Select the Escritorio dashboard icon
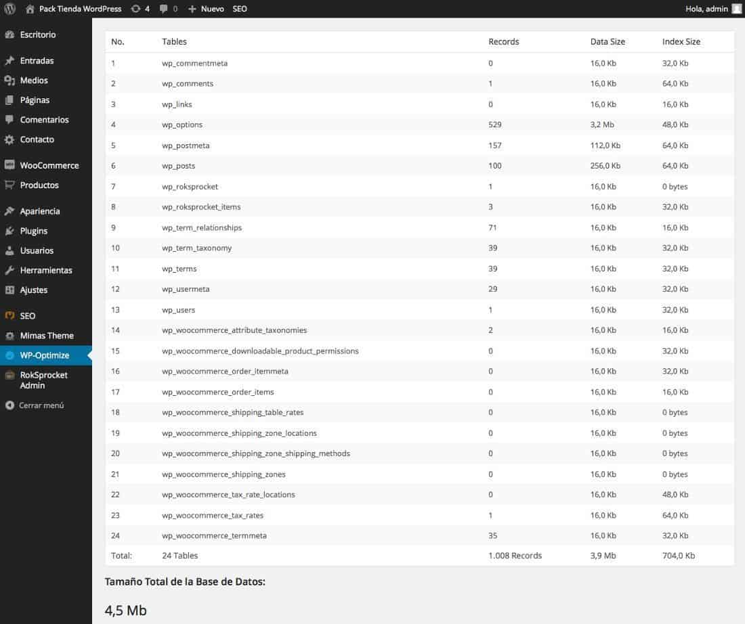This screenshot has height=624, width=745. [x=12, y=35]
